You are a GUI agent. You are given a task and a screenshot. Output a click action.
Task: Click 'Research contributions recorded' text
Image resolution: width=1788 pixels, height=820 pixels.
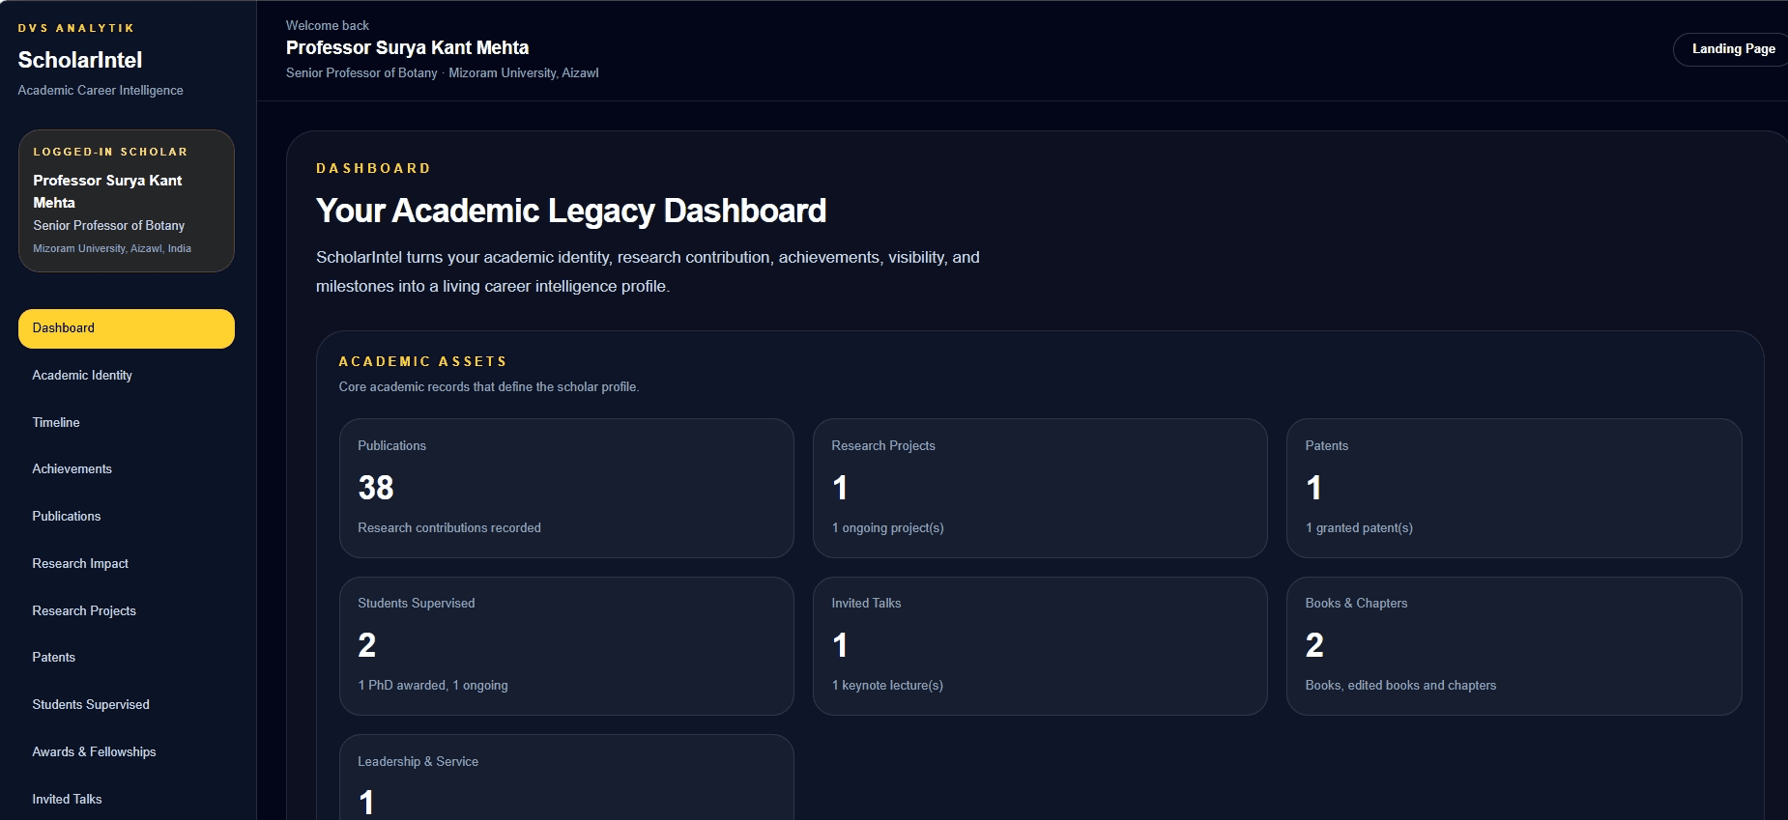click(x=449, y=528)
